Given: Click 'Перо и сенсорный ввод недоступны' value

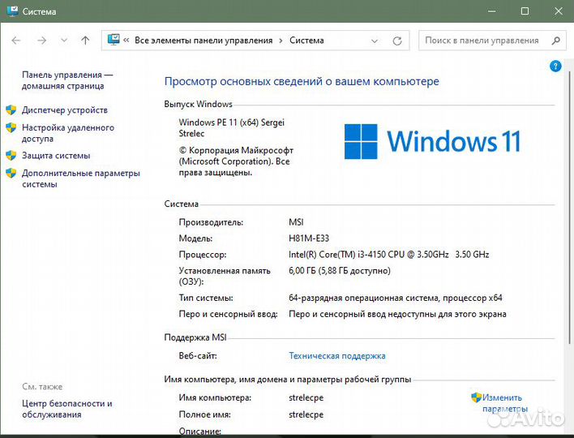Looking at the screenshot, I should (x=397, y=314).
